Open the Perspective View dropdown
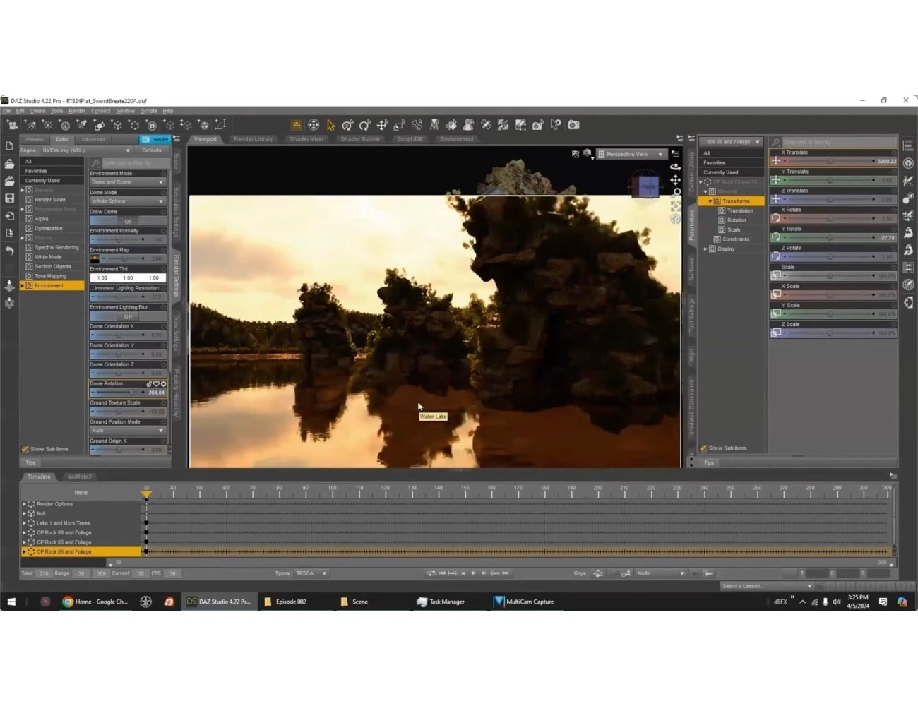The width and height of the screenshot is (918, 706). coord(631,154)
